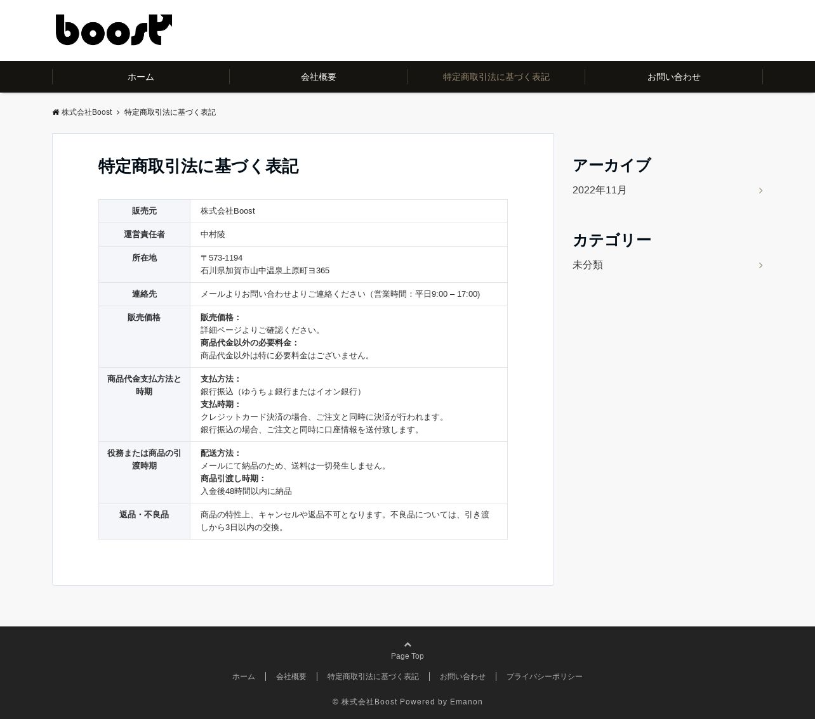The image size is (815, 719).
Task: Click the メールよりお問い合わせ contact text
Action: point(340,294)
